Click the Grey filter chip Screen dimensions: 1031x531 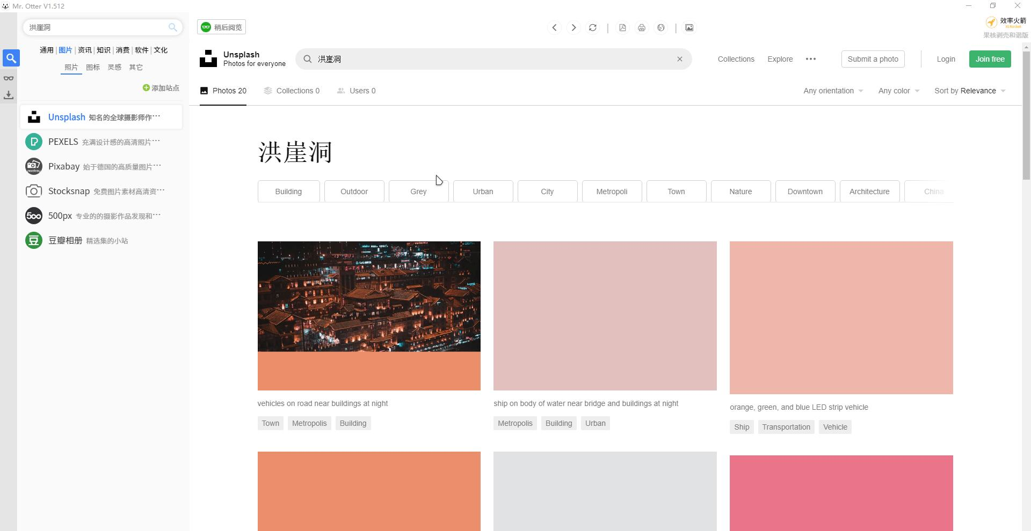[419, 191]
